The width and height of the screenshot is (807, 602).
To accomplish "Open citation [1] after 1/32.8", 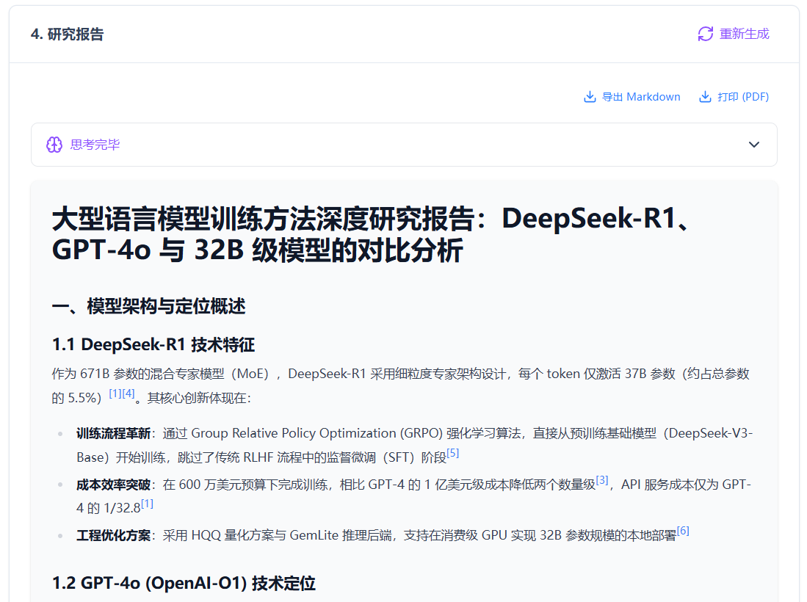I will [x=147, y=504].
